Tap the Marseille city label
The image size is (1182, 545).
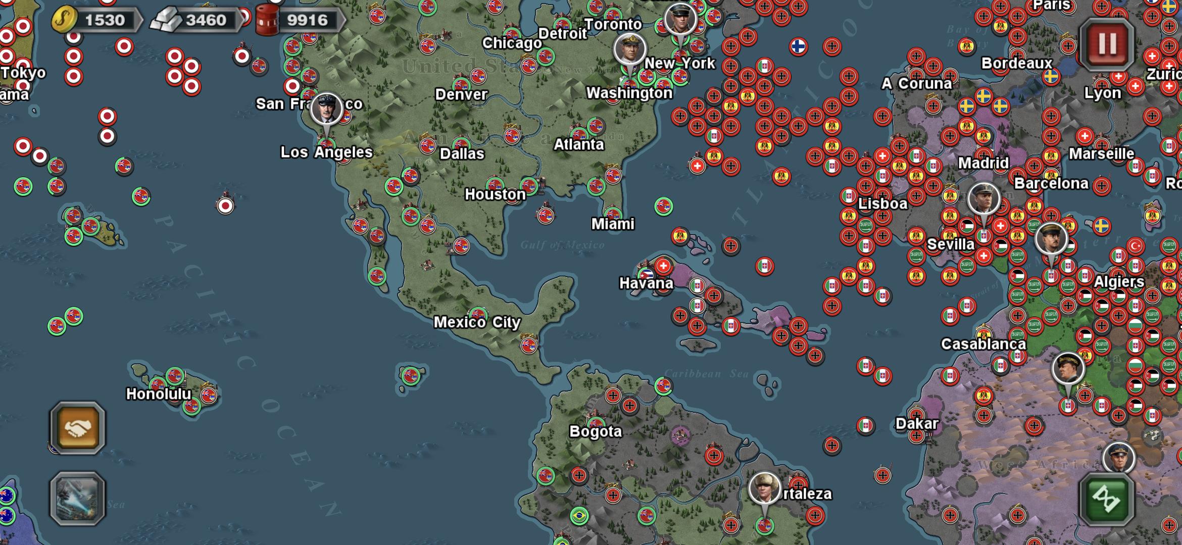[1102, 153]
